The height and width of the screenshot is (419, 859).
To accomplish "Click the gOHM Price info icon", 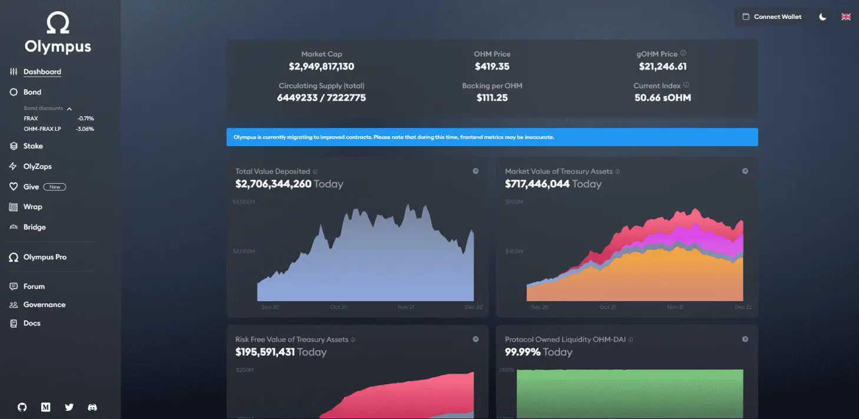I will [x=683, y=53].
